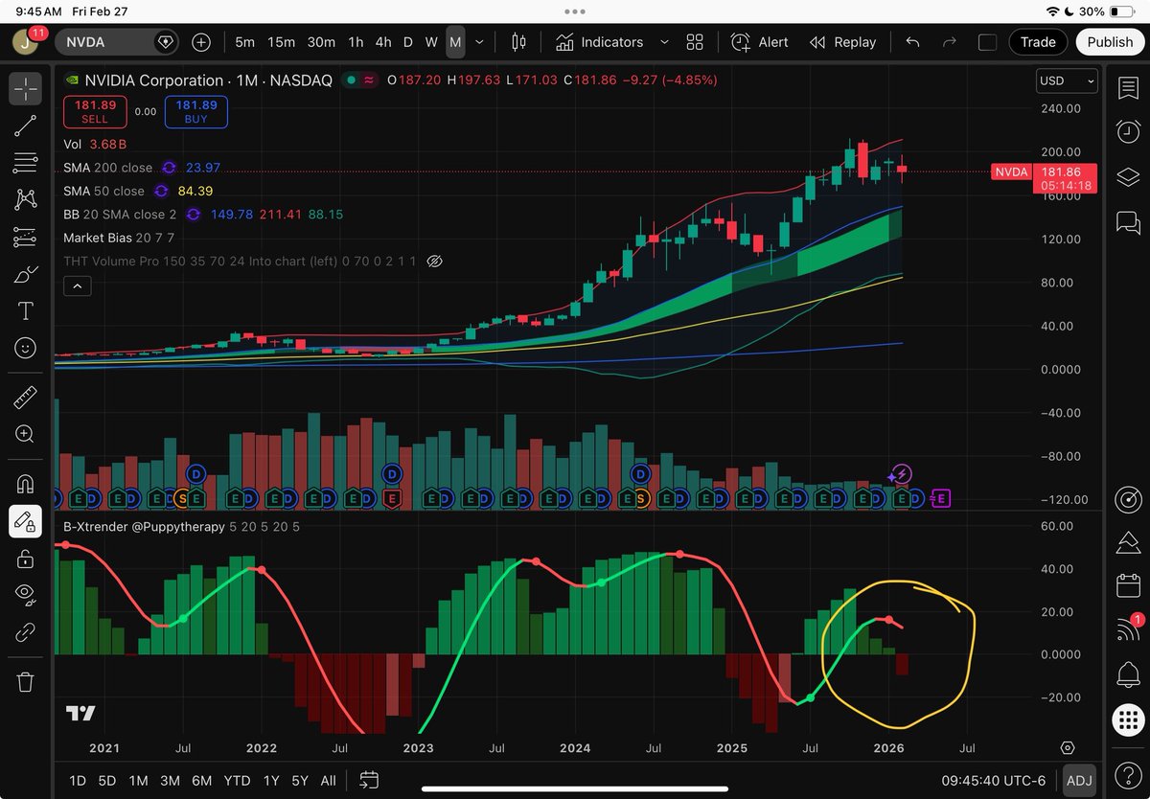The height and width of the screenshot is (799, 1150).
Task: Open chart settings gear on time axis
Action: (x=1068, y=747)
